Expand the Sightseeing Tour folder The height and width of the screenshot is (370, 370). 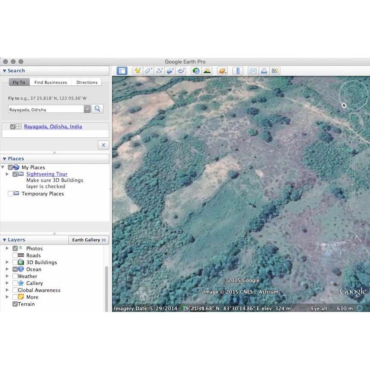pos(7,174)
